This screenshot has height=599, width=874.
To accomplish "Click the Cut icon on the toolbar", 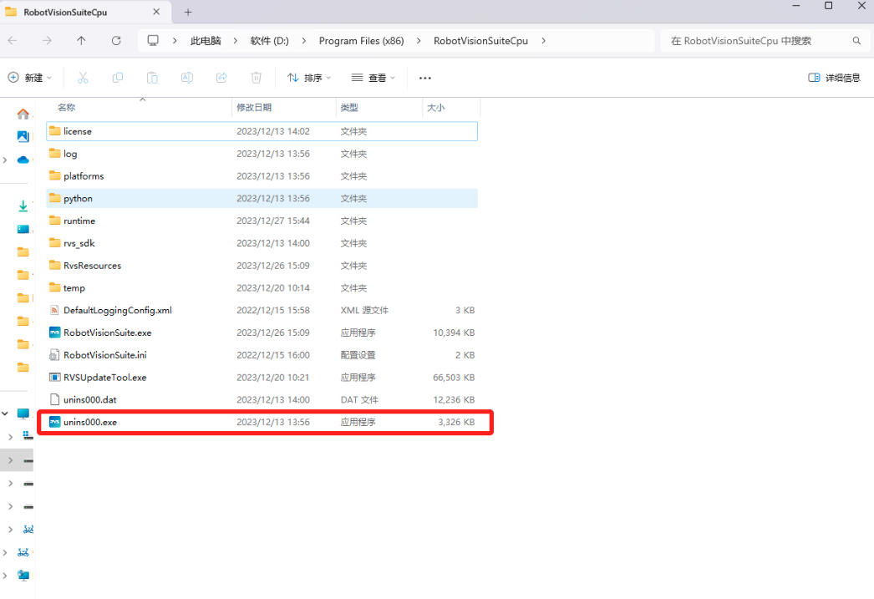I will pos(82,78).
